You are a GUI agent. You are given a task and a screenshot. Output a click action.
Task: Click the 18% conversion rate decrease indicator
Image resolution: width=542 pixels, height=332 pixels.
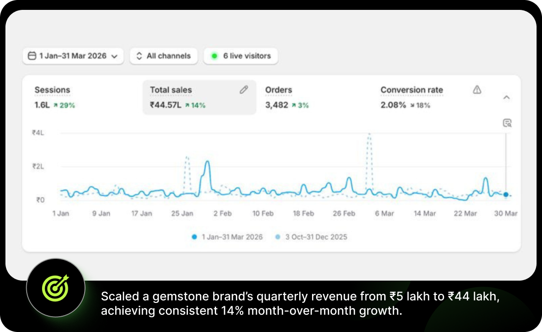click(x=420, y=105)
